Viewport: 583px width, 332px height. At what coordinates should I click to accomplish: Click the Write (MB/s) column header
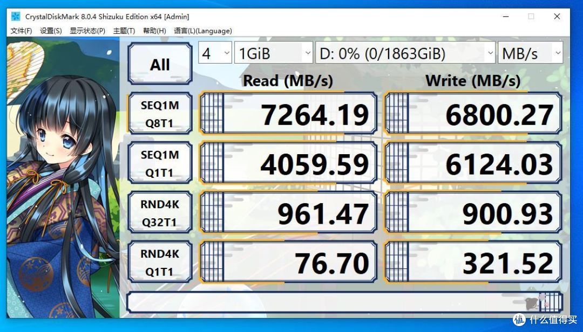473,81
